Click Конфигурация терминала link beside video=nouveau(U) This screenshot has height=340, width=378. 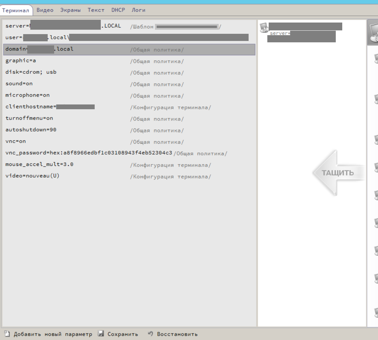(170, 177)
